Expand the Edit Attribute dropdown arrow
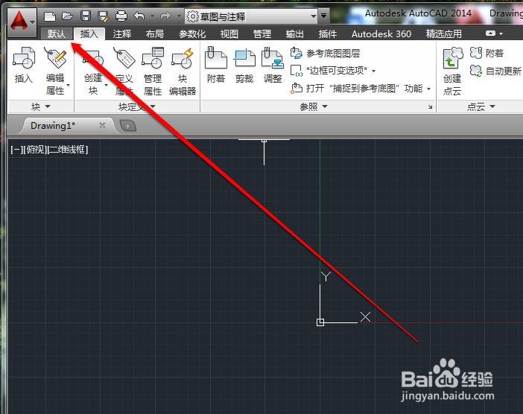Image resolution: width=523 pixels, height=414 pixels. 68,85
